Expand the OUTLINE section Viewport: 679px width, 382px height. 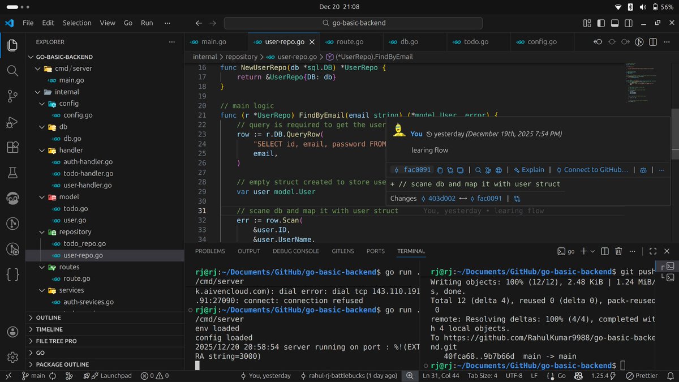pyautogui.click(x=105, y=318)
